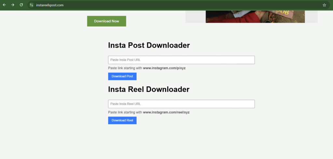
Task: Open site information icon in address bar
Action: 32,5
